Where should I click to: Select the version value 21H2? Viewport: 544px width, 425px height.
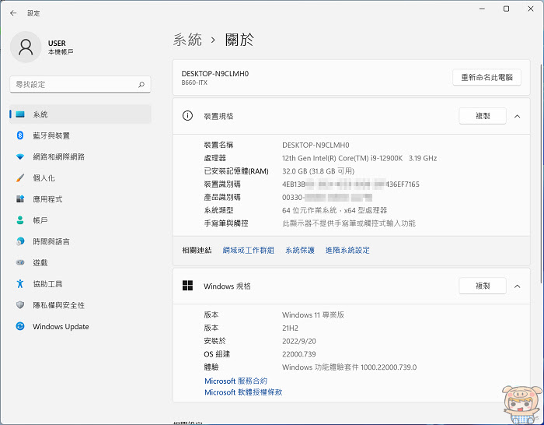click(290, 328)
